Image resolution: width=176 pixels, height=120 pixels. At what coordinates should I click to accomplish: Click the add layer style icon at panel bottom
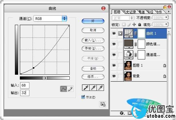[122, 113]
